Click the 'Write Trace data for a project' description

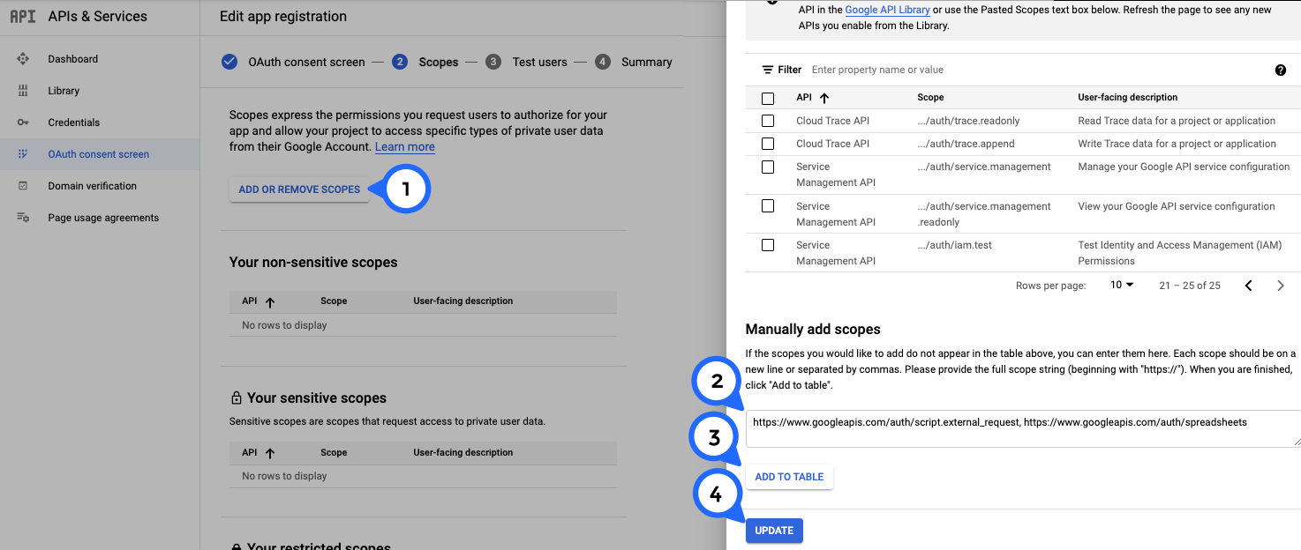coord(1177,144)
